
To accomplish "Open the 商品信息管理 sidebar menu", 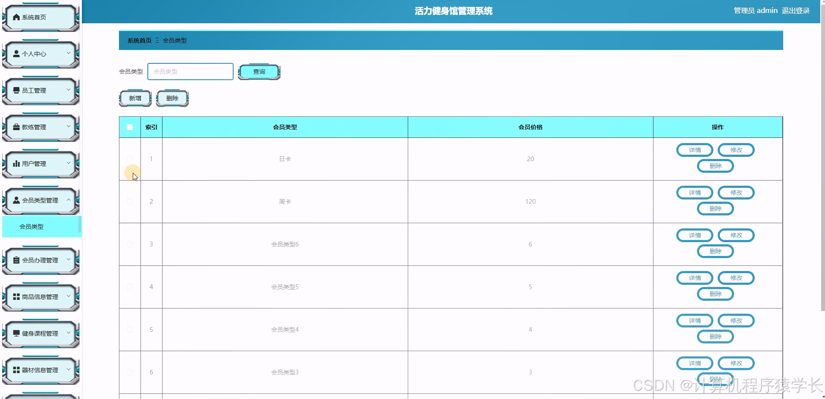I will (x=41, y=297).
